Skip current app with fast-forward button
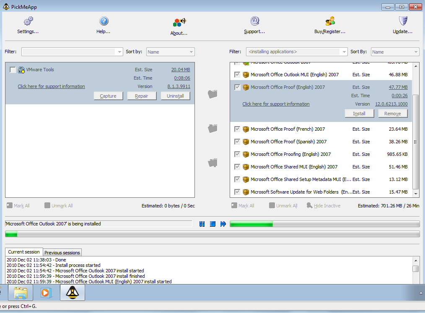425x313 pixels. pos(223,224)
